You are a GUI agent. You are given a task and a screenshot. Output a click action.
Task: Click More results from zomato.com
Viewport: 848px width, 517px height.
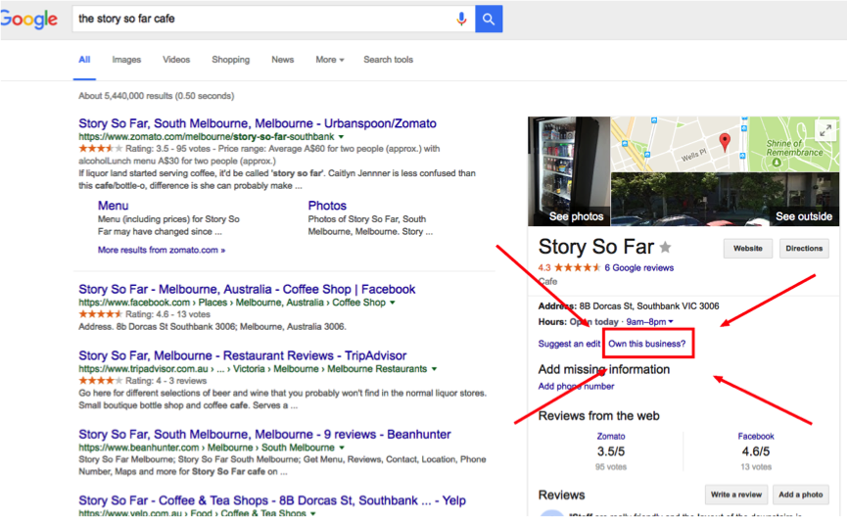point(162,250)
